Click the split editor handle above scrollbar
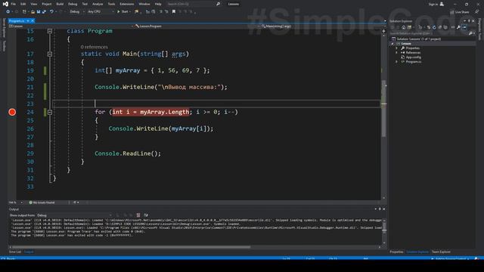The image size is (484, 272). tap(383, 31)
